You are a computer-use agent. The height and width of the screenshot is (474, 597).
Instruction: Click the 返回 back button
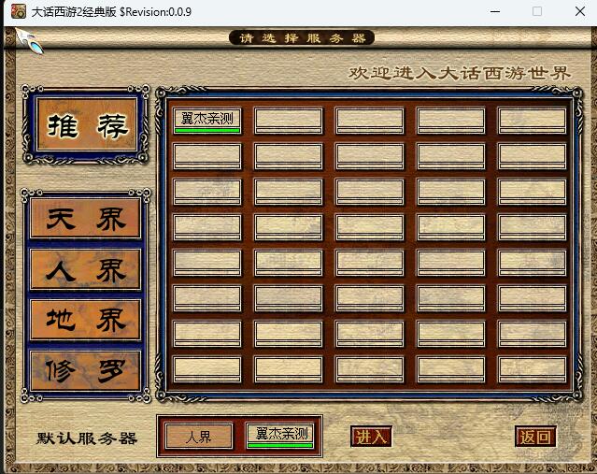[x=535, y=437]
